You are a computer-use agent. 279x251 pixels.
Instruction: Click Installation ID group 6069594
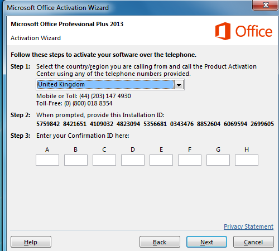[235, 124]
